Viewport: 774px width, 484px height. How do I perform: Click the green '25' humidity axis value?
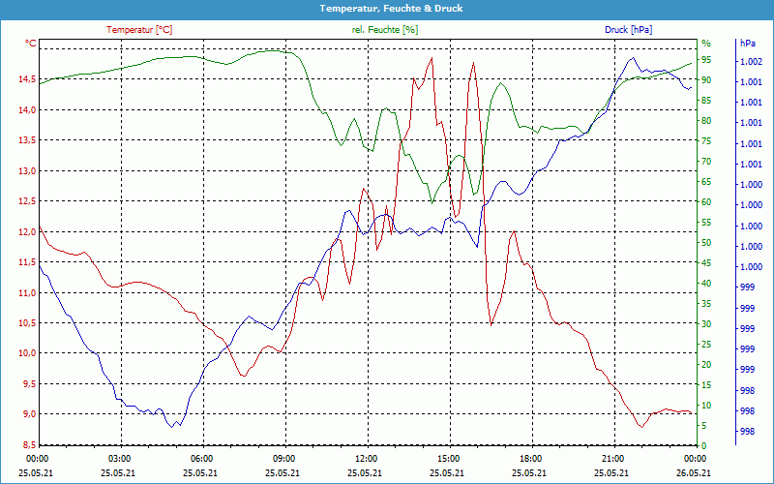pos(706,345)
